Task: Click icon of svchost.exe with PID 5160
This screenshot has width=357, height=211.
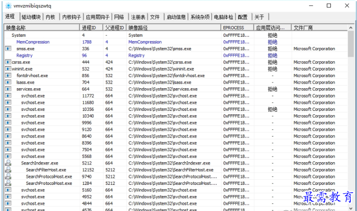Action: click(x=8, y=190)
